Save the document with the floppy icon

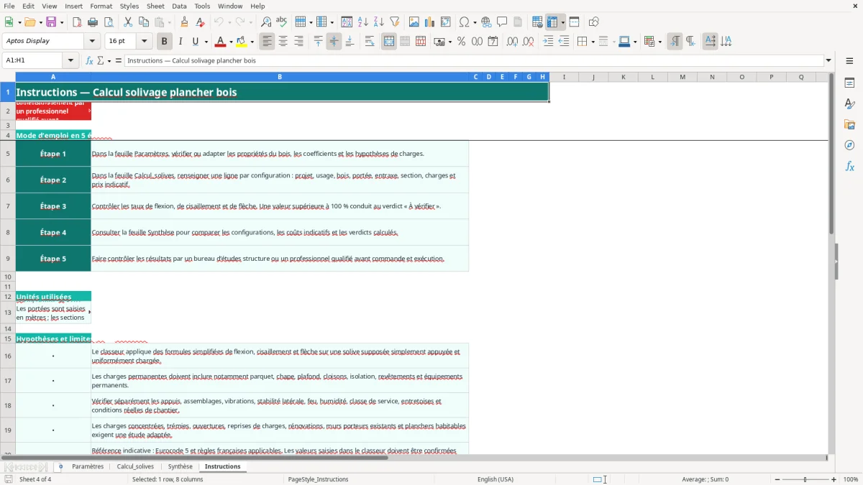(51, 22)
